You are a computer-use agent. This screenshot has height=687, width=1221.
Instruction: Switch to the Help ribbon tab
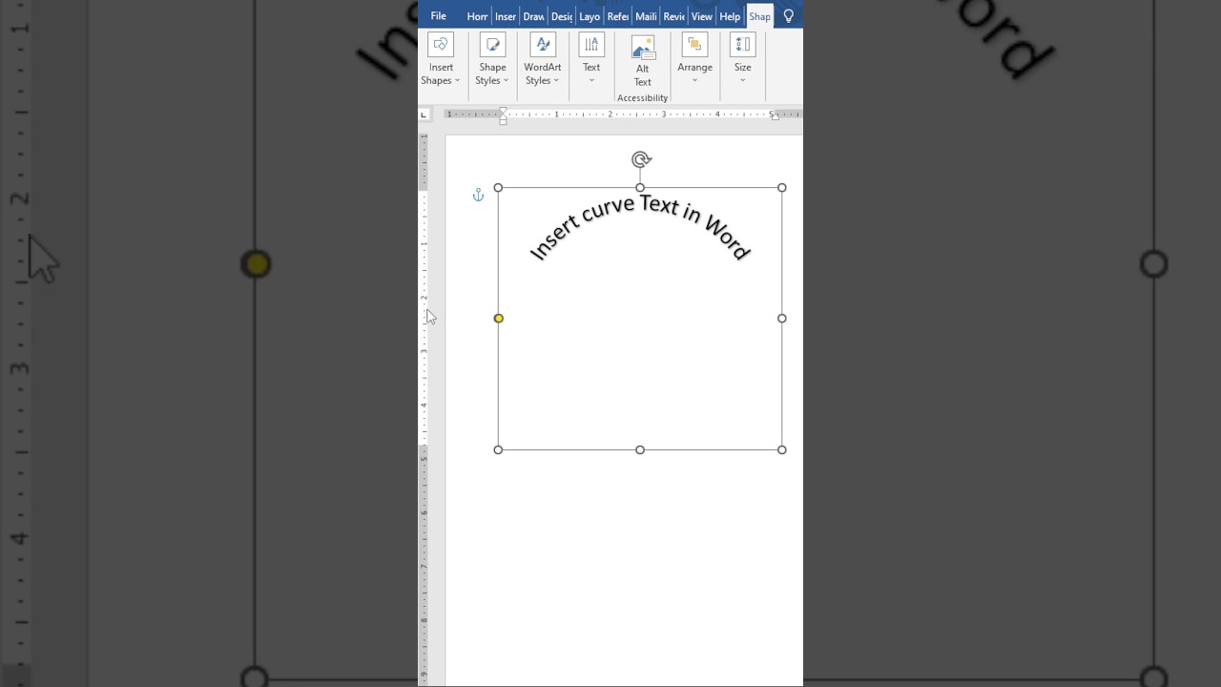click(730, 16)
